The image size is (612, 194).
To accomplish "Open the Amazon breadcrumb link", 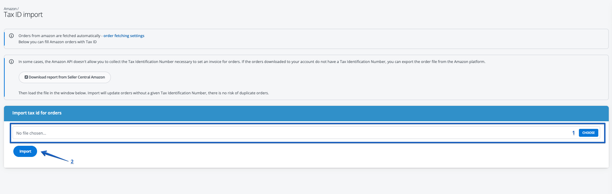I will point(10,9).
